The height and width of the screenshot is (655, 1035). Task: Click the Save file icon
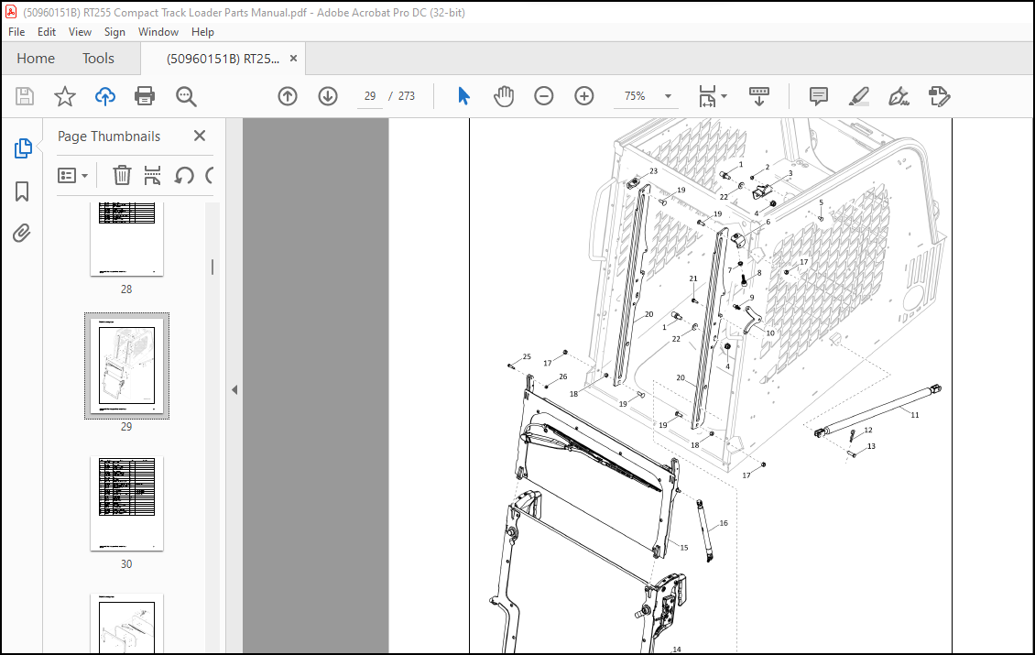[25, 96]
